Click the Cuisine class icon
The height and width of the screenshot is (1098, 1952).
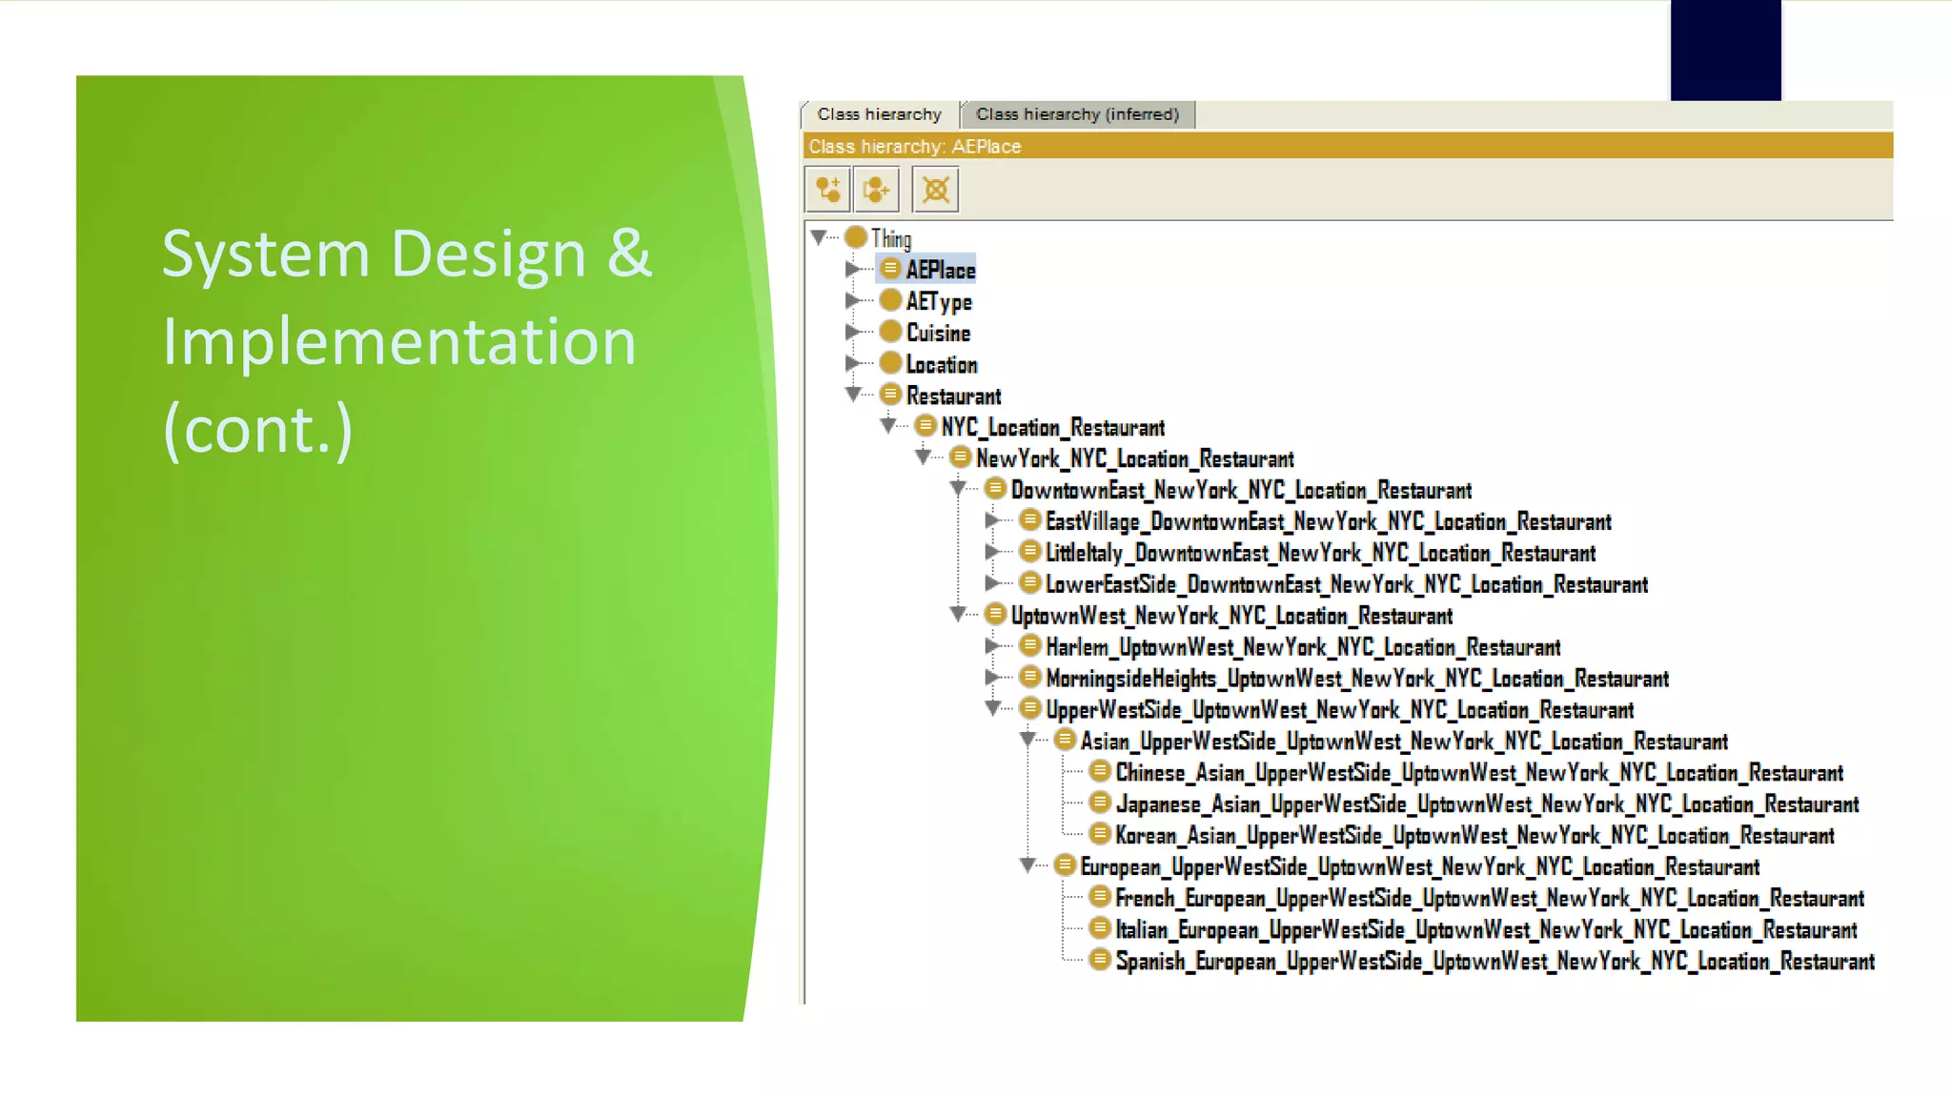click(x=890, y=332)
